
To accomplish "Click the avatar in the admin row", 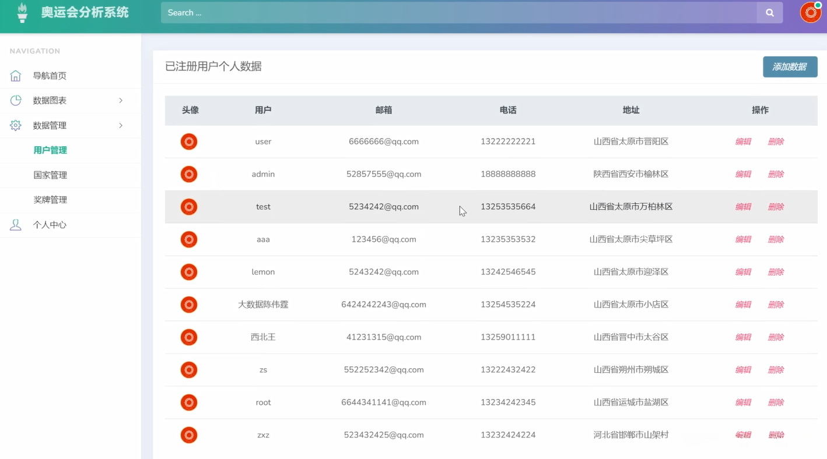I will point(189,174).
